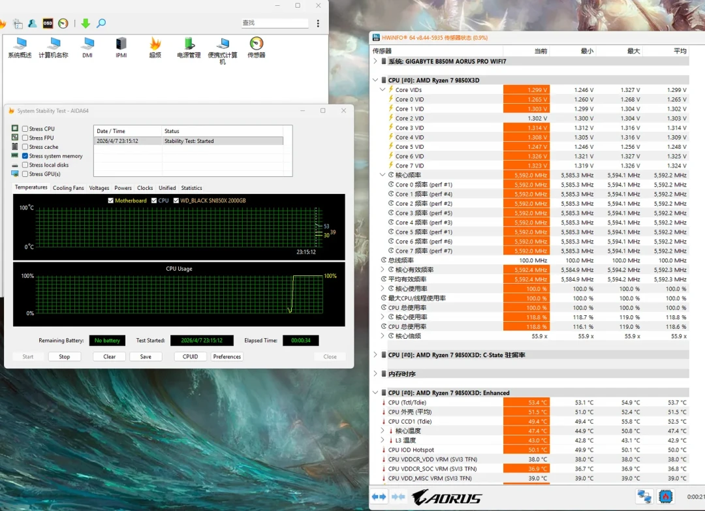
Task: Click the green download arrow toolbar icon
Action: pyautogui.click(x=86, y=23)
